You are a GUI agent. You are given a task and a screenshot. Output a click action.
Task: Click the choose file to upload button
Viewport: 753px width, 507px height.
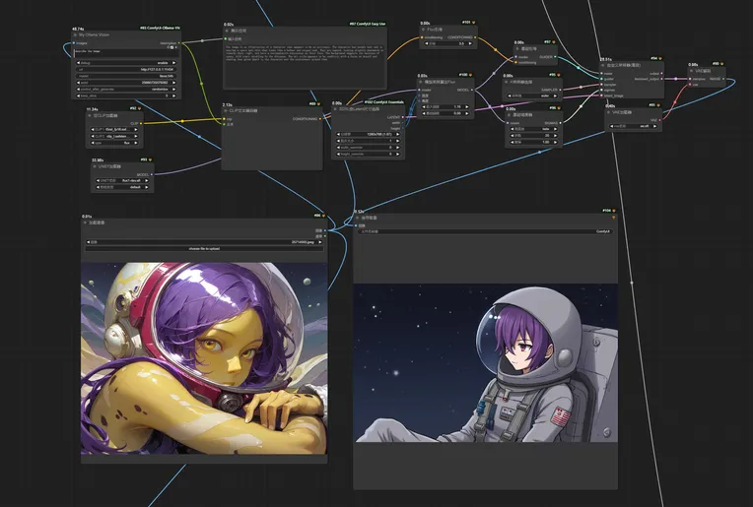(x=203, y=249)
